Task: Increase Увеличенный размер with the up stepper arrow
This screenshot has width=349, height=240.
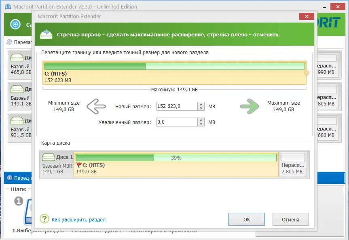Action: click(201, 120)
